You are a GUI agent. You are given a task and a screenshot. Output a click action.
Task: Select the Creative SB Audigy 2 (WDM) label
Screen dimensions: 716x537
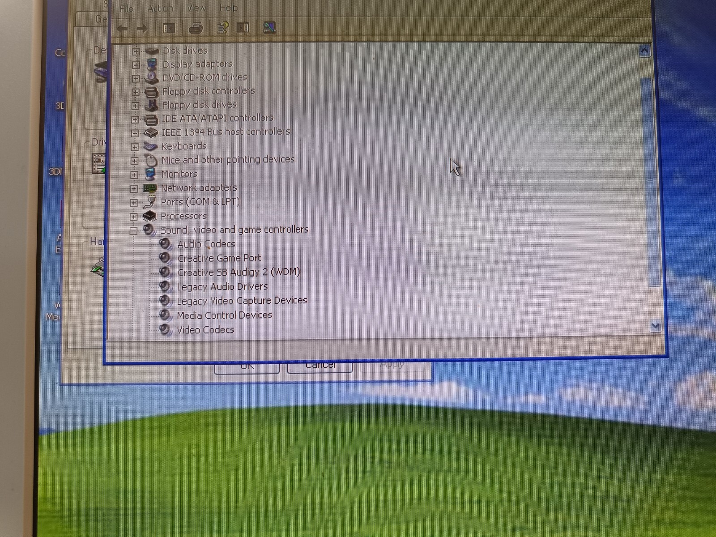pos(239,272)
